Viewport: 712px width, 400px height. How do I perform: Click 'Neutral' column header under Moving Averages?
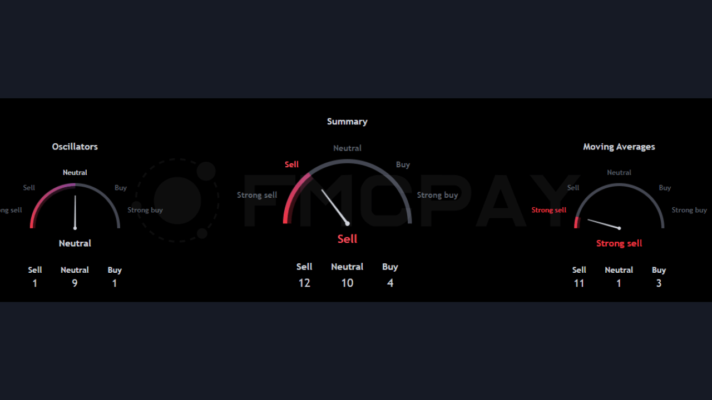tap(619, 270)
